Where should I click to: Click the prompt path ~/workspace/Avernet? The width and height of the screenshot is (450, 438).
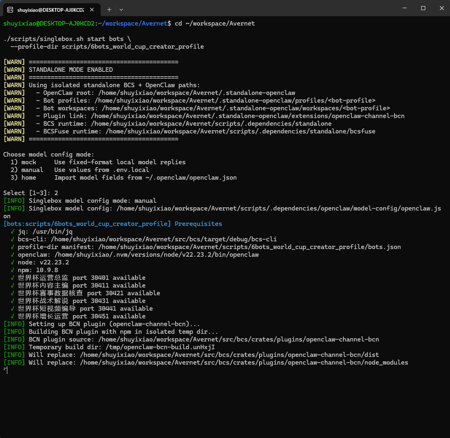click(133, 24)
